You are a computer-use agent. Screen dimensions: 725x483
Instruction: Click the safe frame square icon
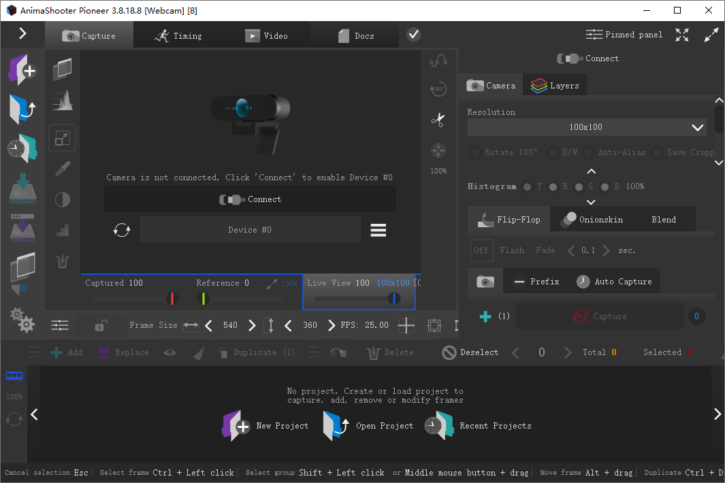[434, 325]
